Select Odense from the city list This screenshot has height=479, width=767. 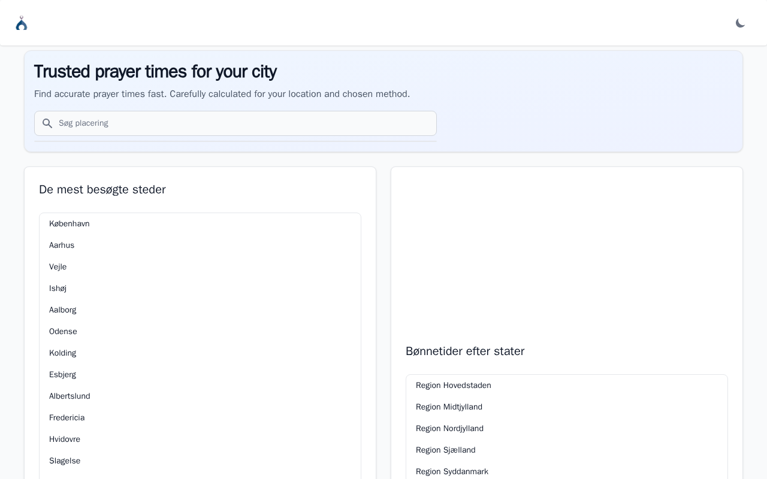(x=63, y=332)
